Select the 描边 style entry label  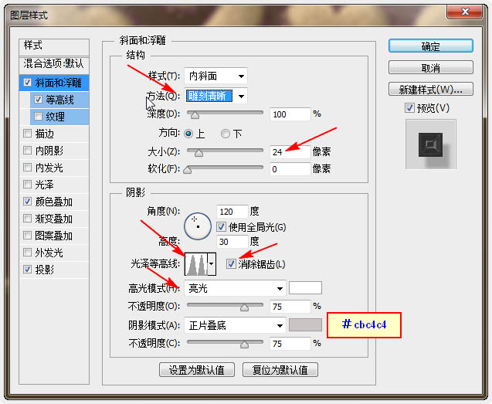(44, 134)
